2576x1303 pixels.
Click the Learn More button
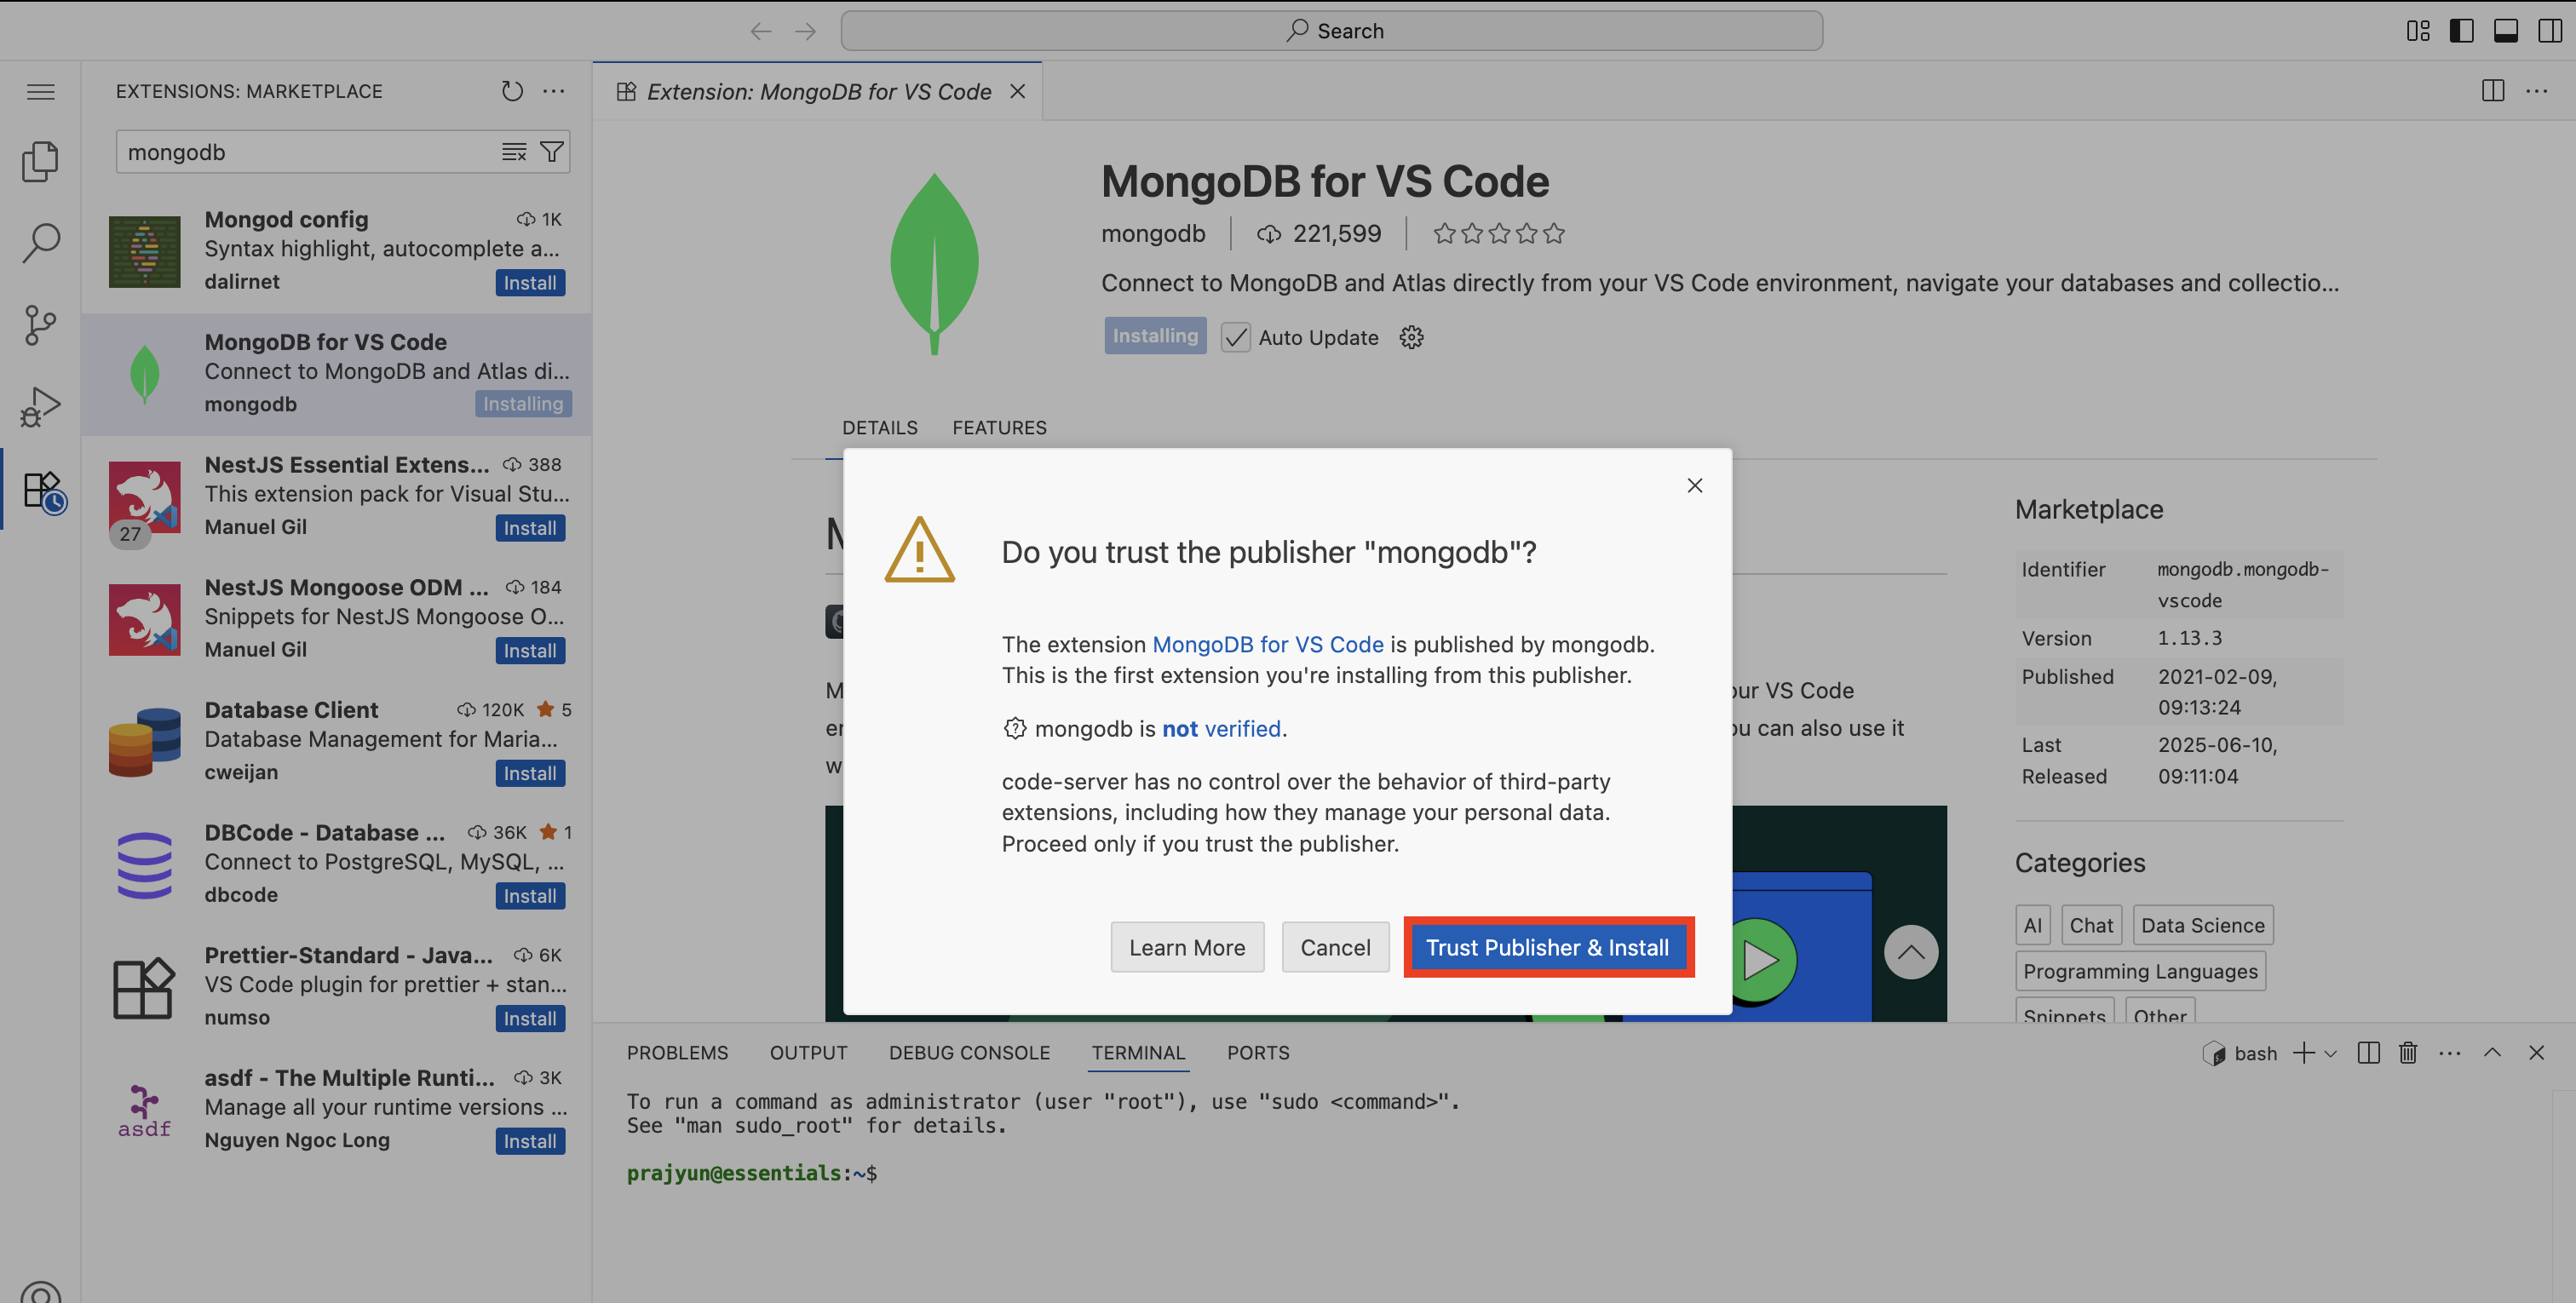click(1187, 947)
